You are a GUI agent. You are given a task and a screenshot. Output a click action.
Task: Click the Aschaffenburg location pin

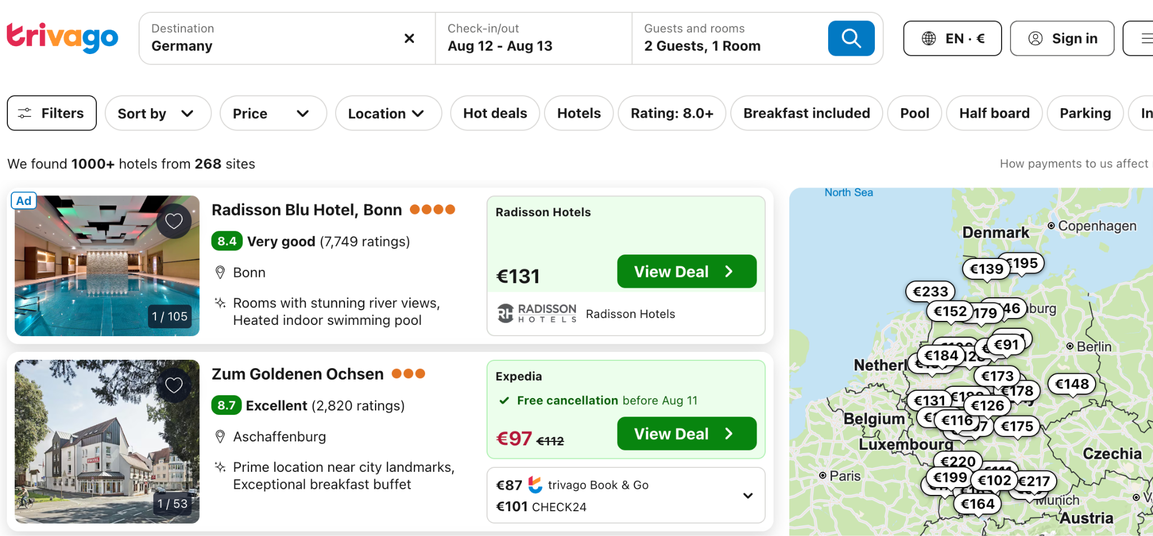[220, 436]
